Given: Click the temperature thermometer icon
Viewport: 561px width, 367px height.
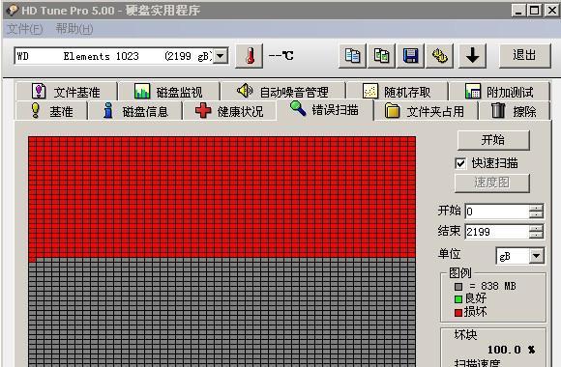Looking at the screenshot, I should (x=250, y=56).
